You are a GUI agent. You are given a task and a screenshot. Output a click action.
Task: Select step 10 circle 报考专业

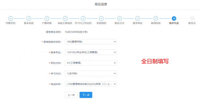(174, 18)
